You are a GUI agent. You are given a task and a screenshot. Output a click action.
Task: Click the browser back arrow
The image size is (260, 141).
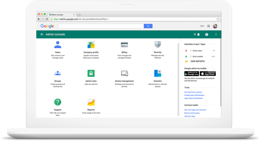tap(39, 19)
